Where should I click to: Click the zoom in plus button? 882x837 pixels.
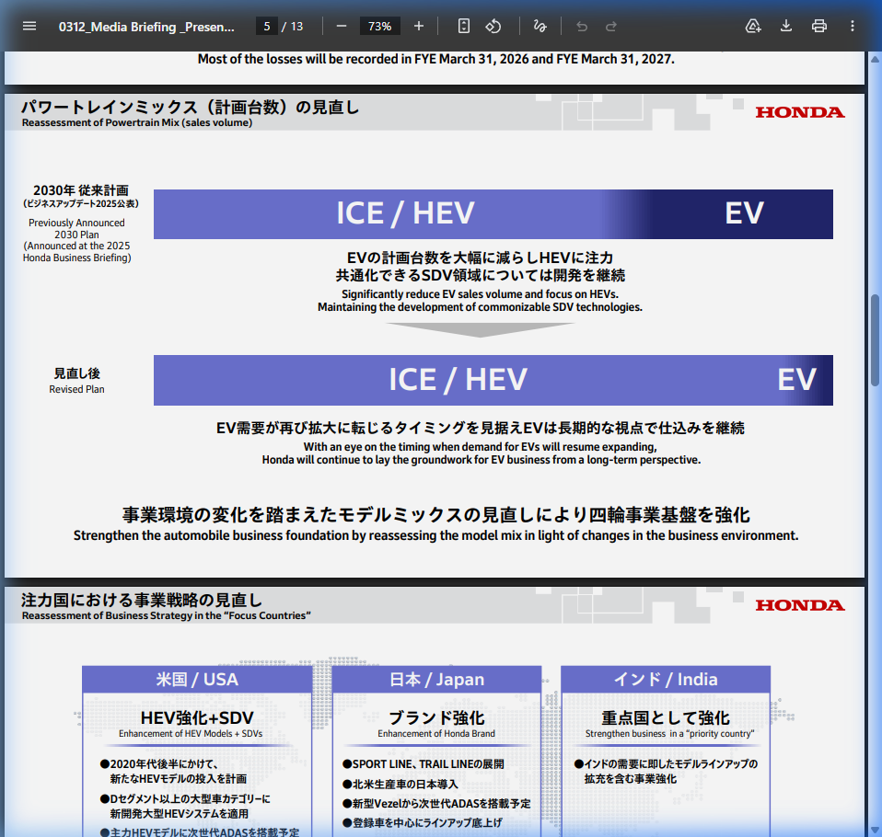[419, 27]
